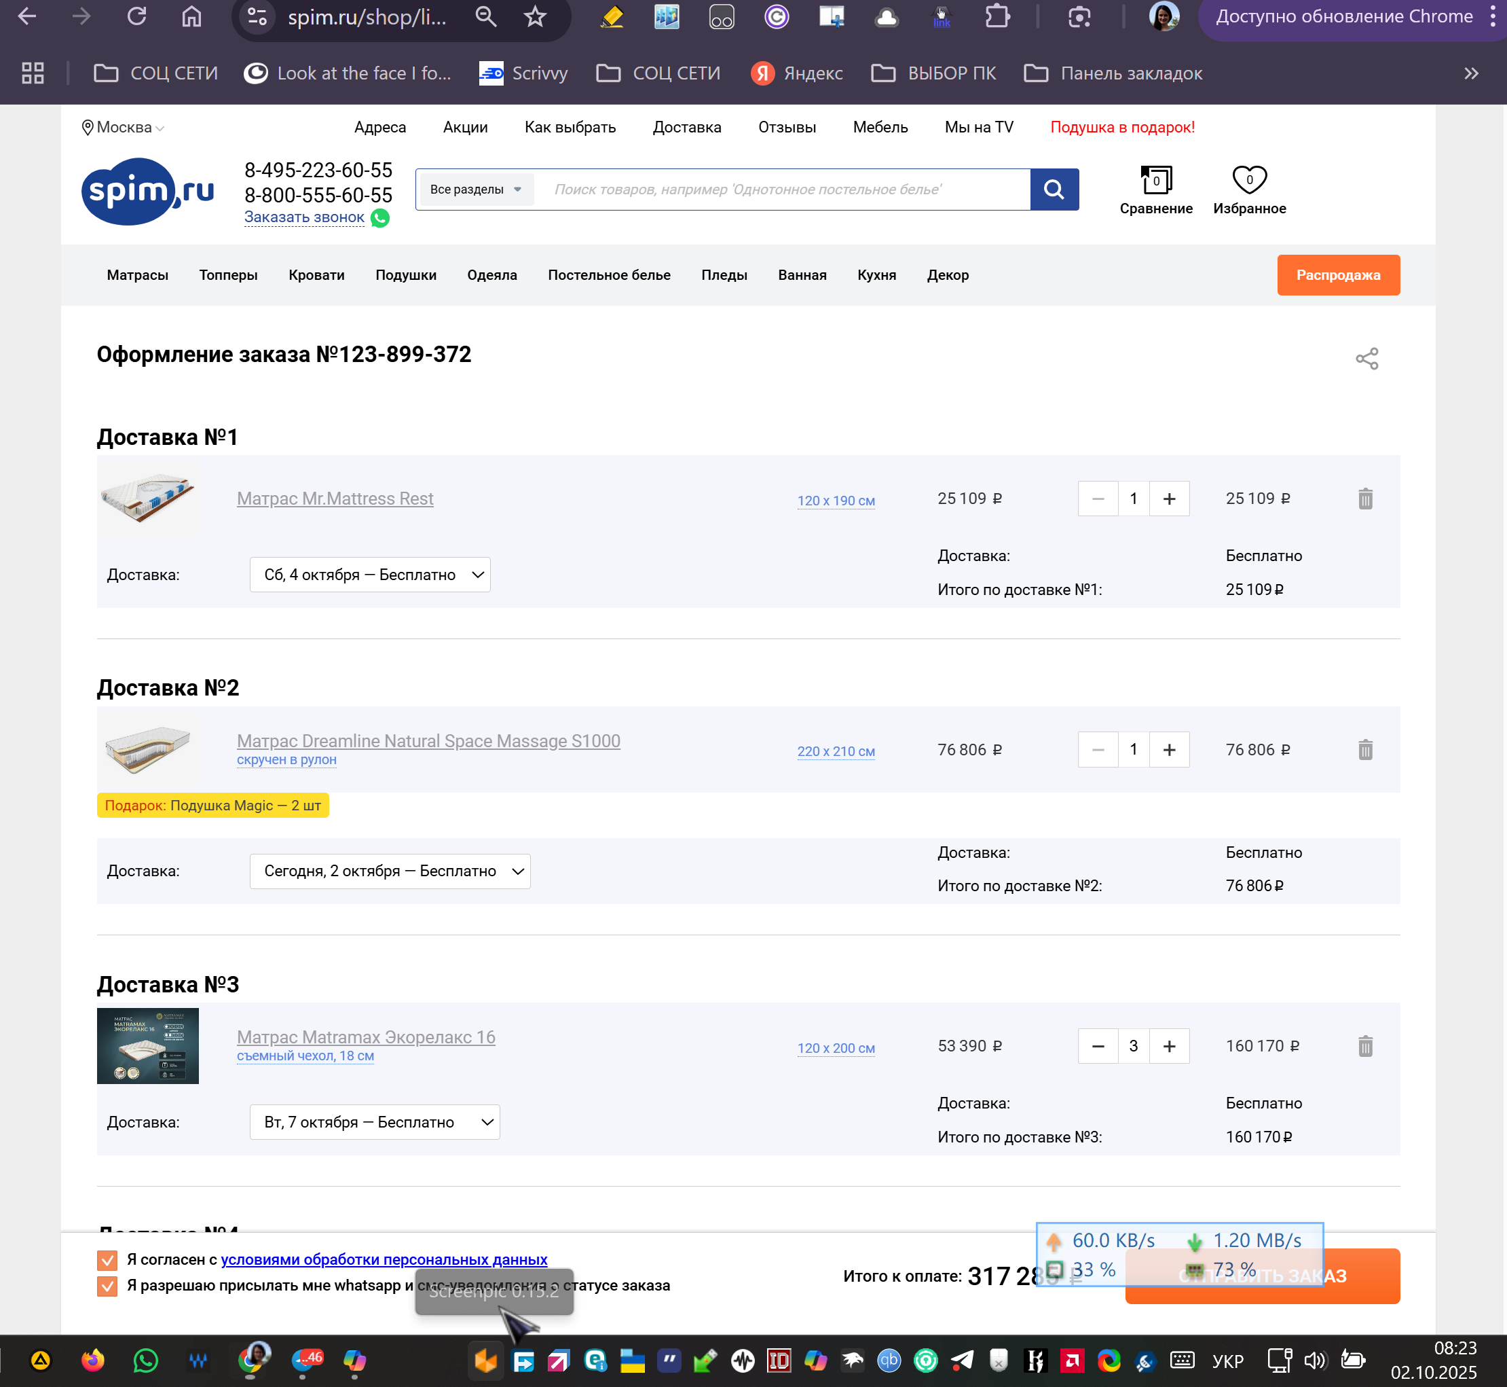This screenshot has height=1387, width=1507.
Task: Open the Избранное heart icon
Action: pyautogui.click(x=1249, y=180)
